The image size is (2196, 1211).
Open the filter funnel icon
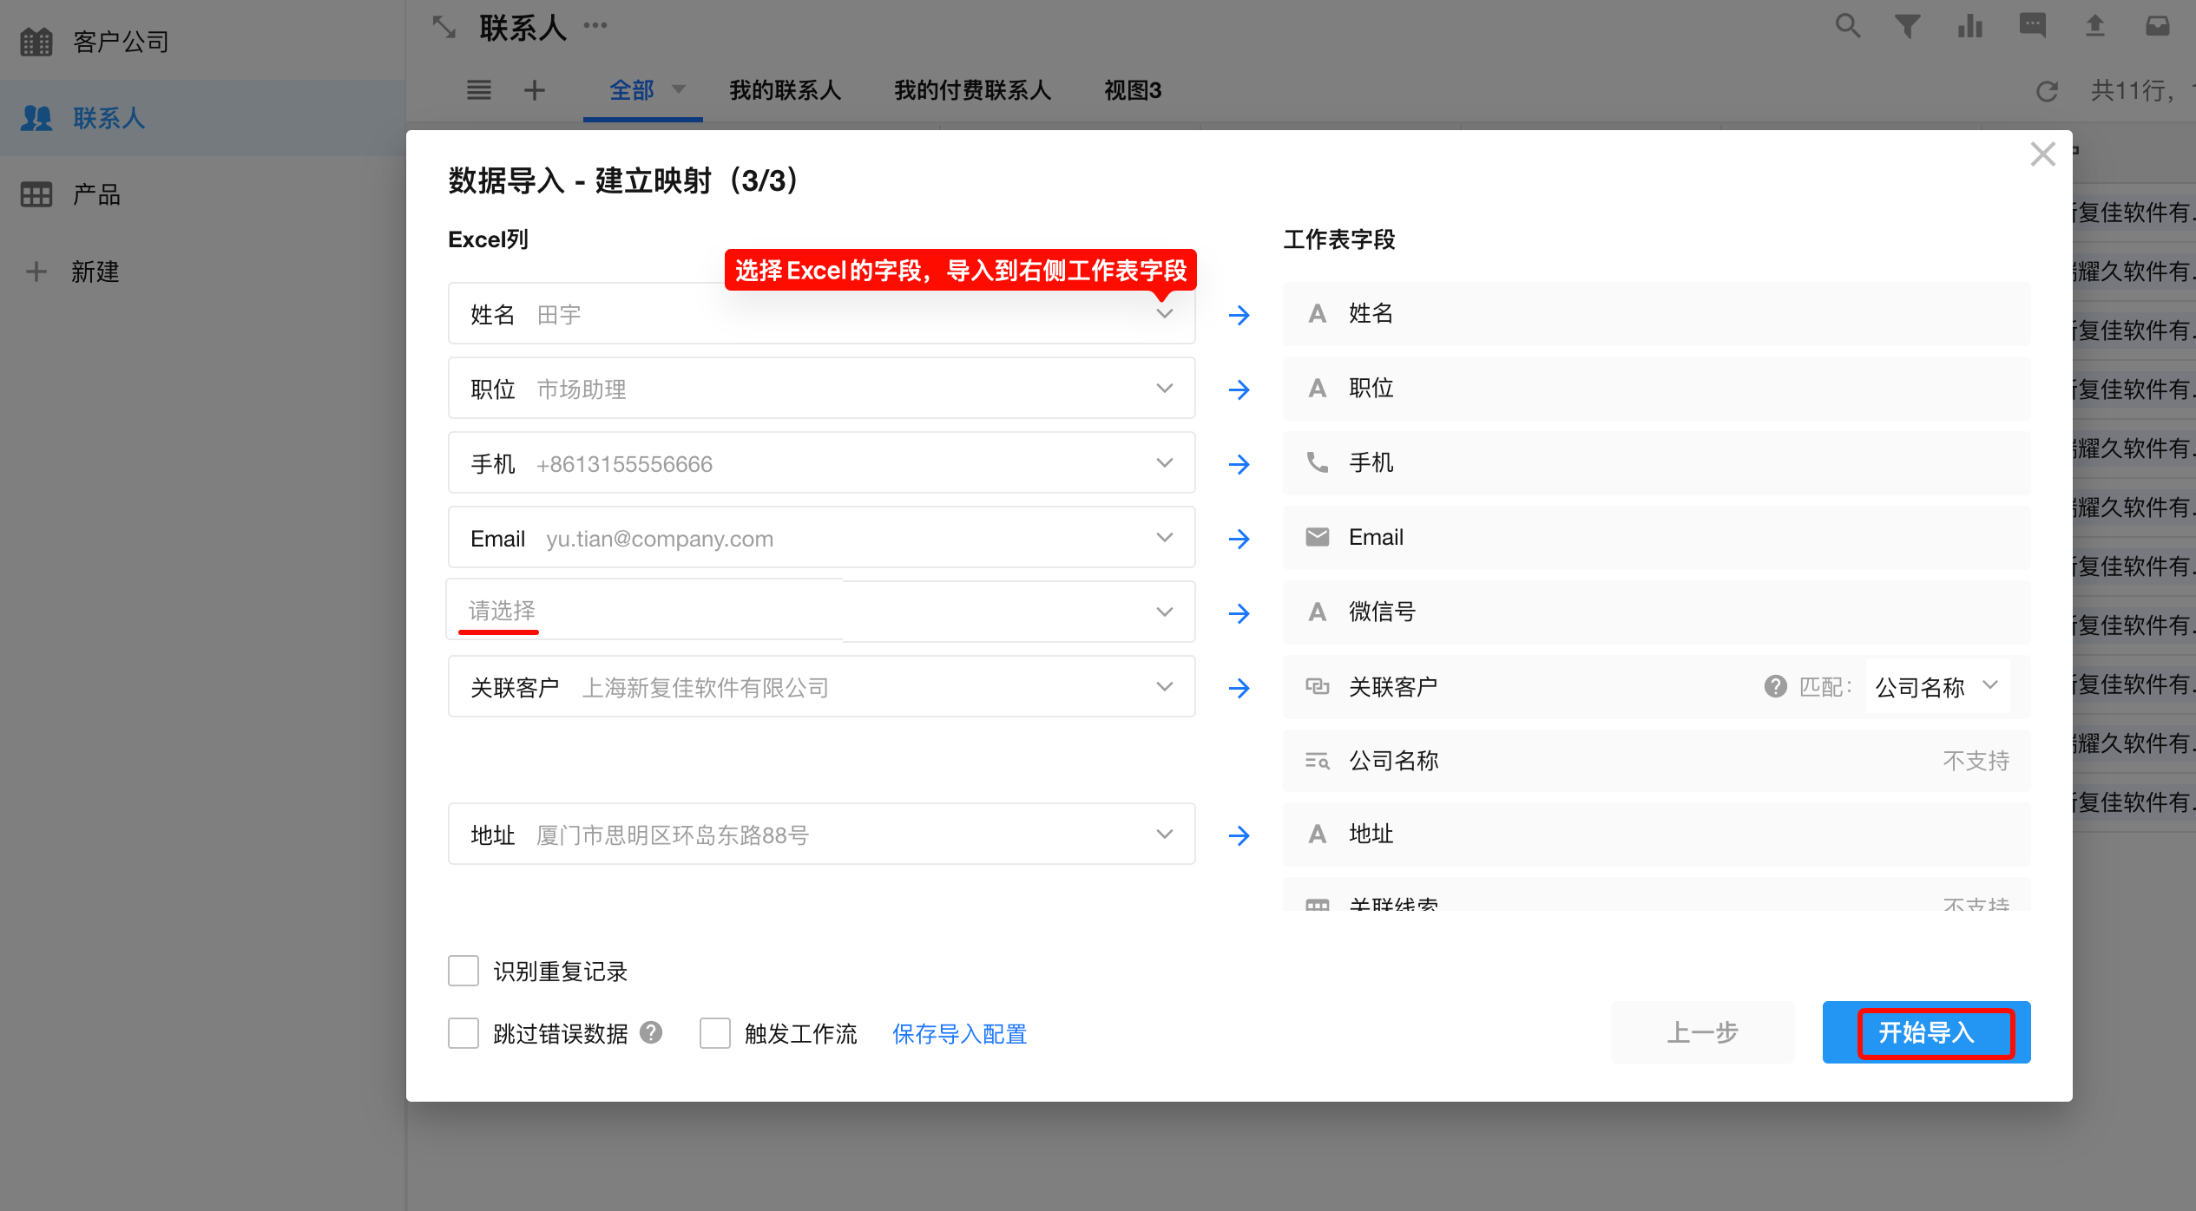(x=1907, y=26)
